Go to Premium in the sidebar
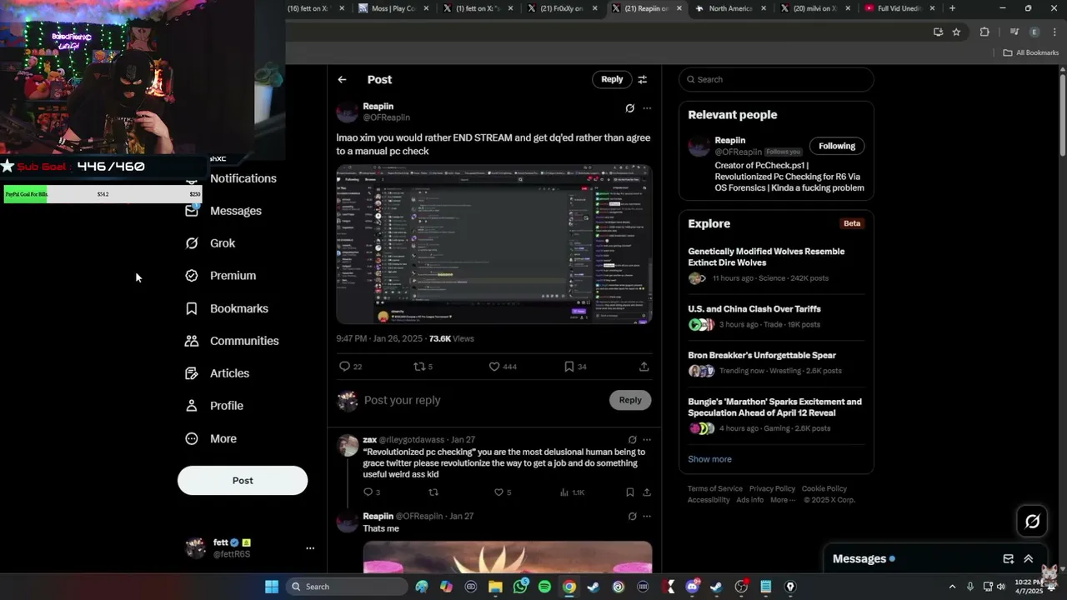This screenshot has width=1067, height=600. click(221, 276)
